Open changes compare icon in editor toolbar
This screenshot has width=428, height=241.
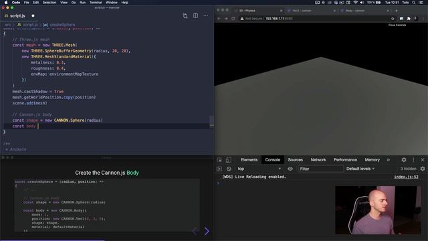click(185, 16)
